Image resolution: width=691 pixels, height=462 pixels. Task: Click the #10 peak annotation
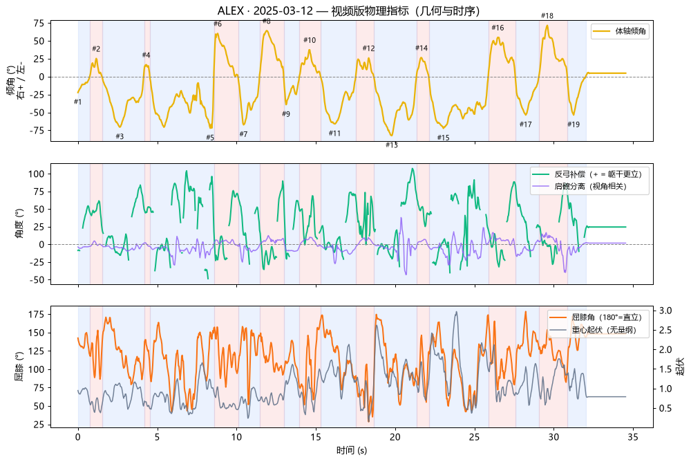click(310, 40)
